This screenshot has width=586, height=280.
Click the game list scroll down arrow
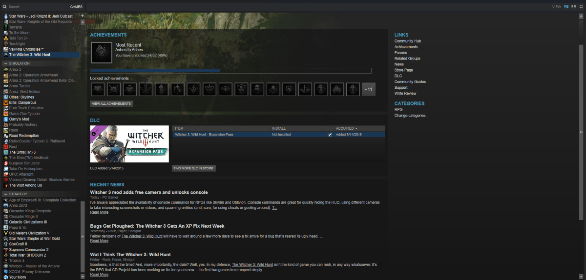83,277
